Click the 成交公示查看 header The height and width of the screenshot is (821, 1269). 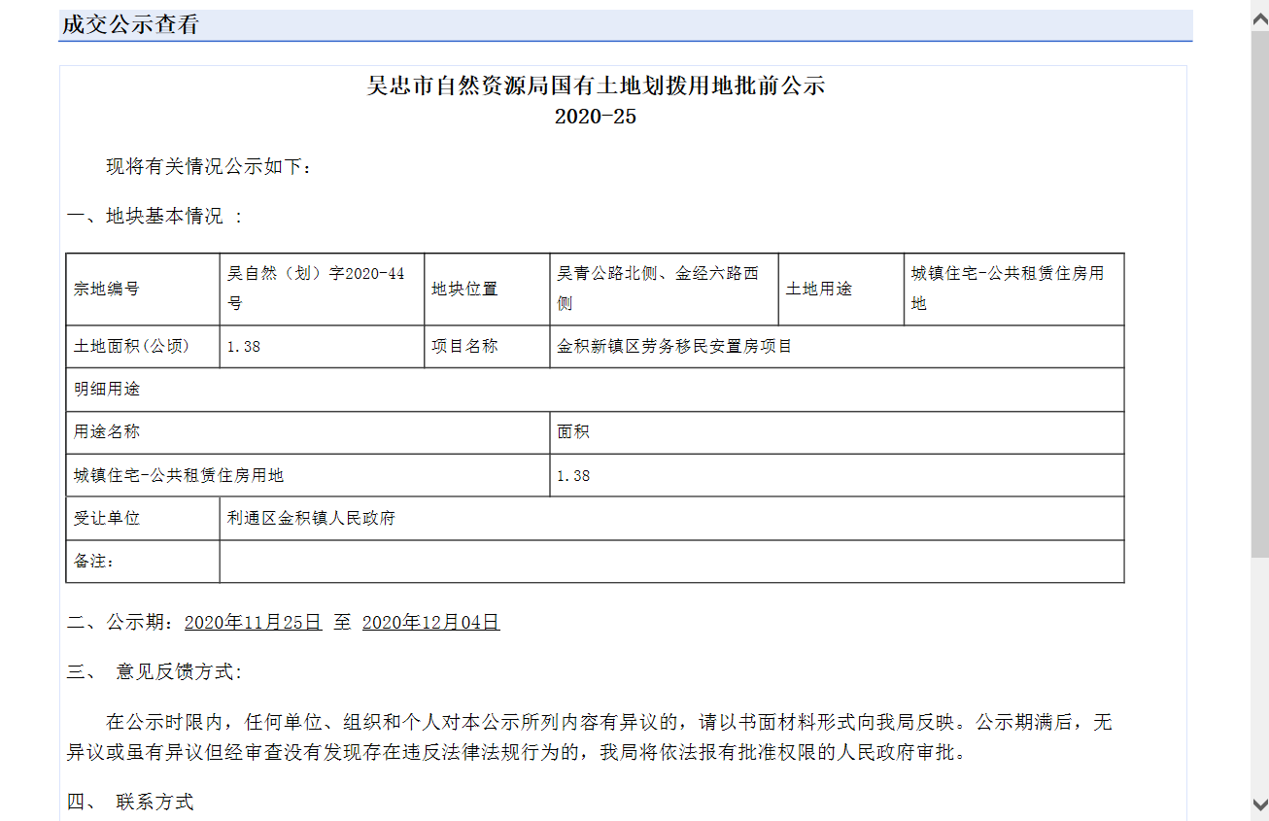(130, 25)
